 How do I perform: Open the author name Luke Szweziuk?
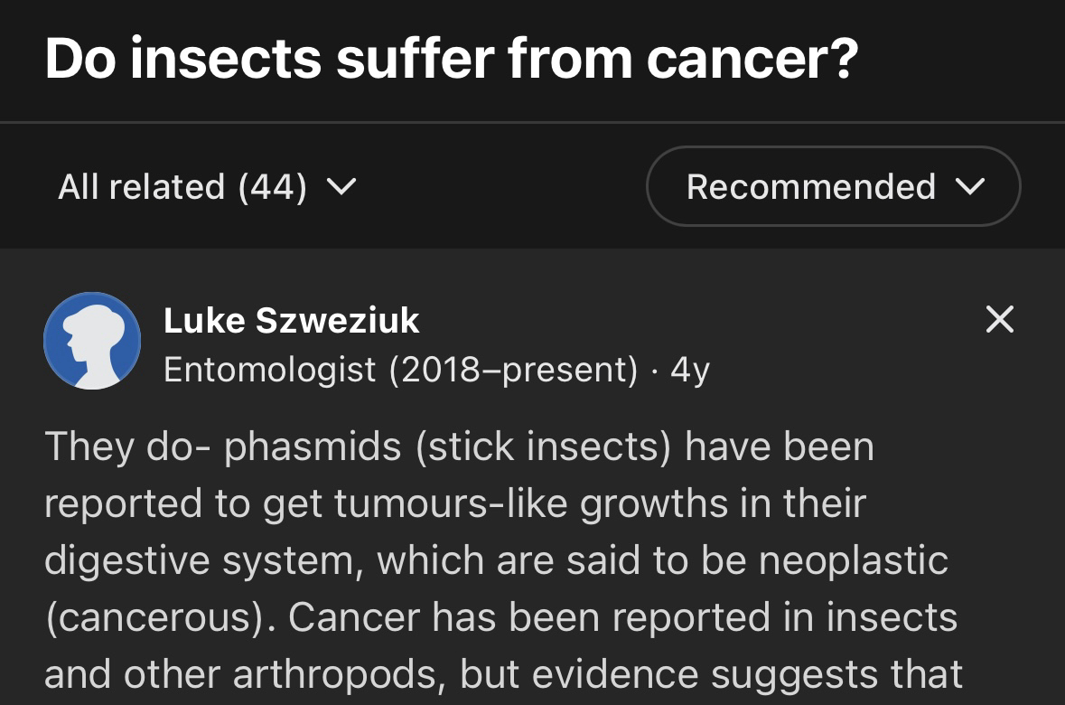pos(291,319)
